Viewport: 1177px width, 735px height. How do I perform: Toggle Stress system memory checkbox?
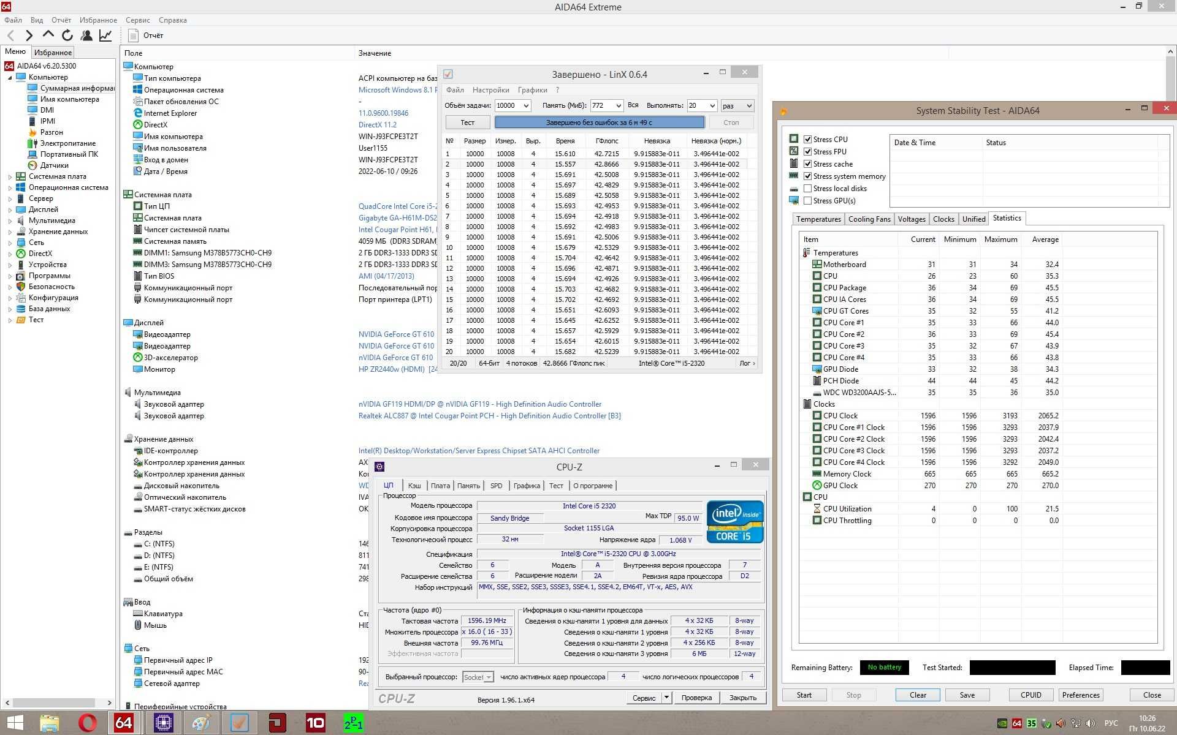coord(808,176)
